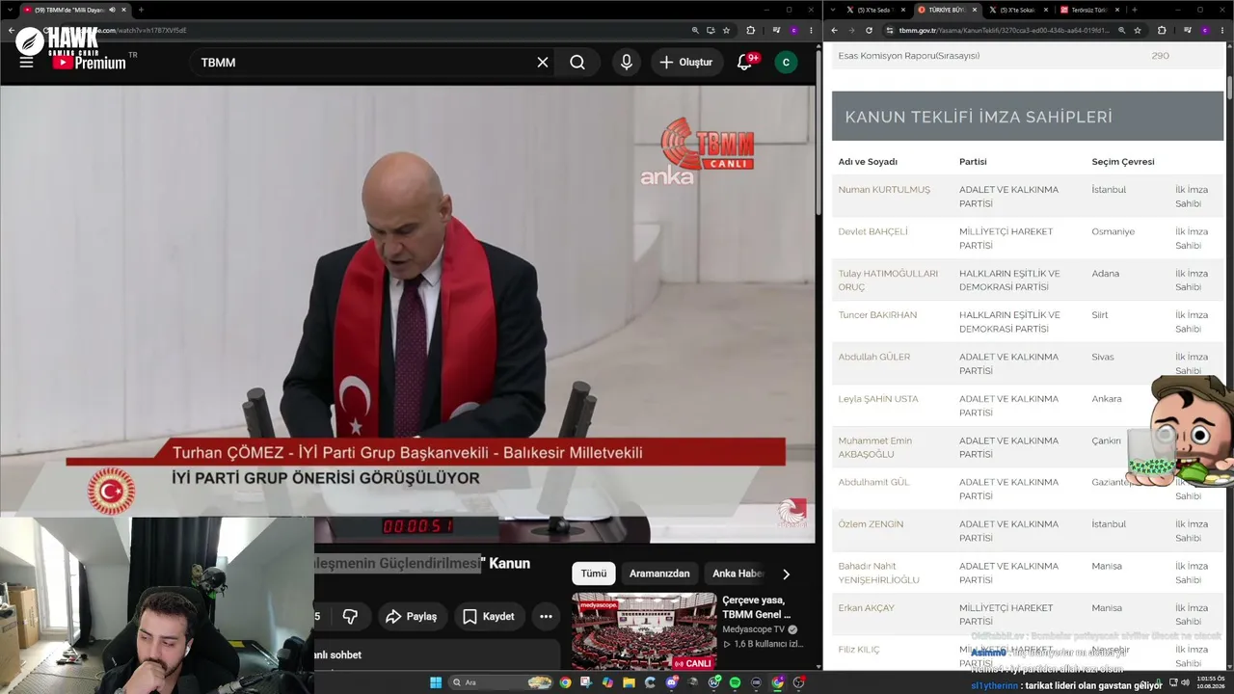Open Bahadır Nahit YENİŞEHİRLİOĞLU profile link

[879, 573]
